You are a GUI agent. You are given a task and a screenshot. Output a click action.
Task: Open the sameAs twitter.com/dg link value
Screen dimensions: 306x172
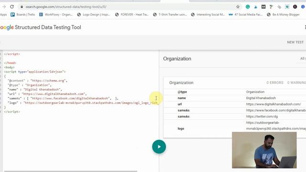[262, 117]
